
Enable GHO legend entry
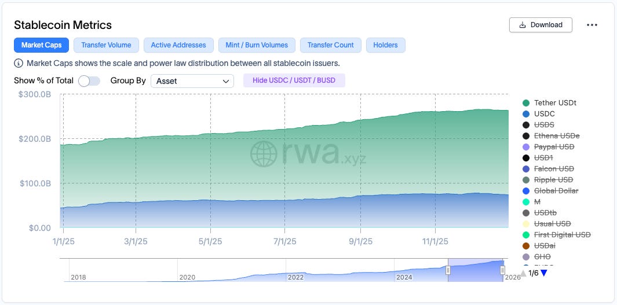coord(536,257)
